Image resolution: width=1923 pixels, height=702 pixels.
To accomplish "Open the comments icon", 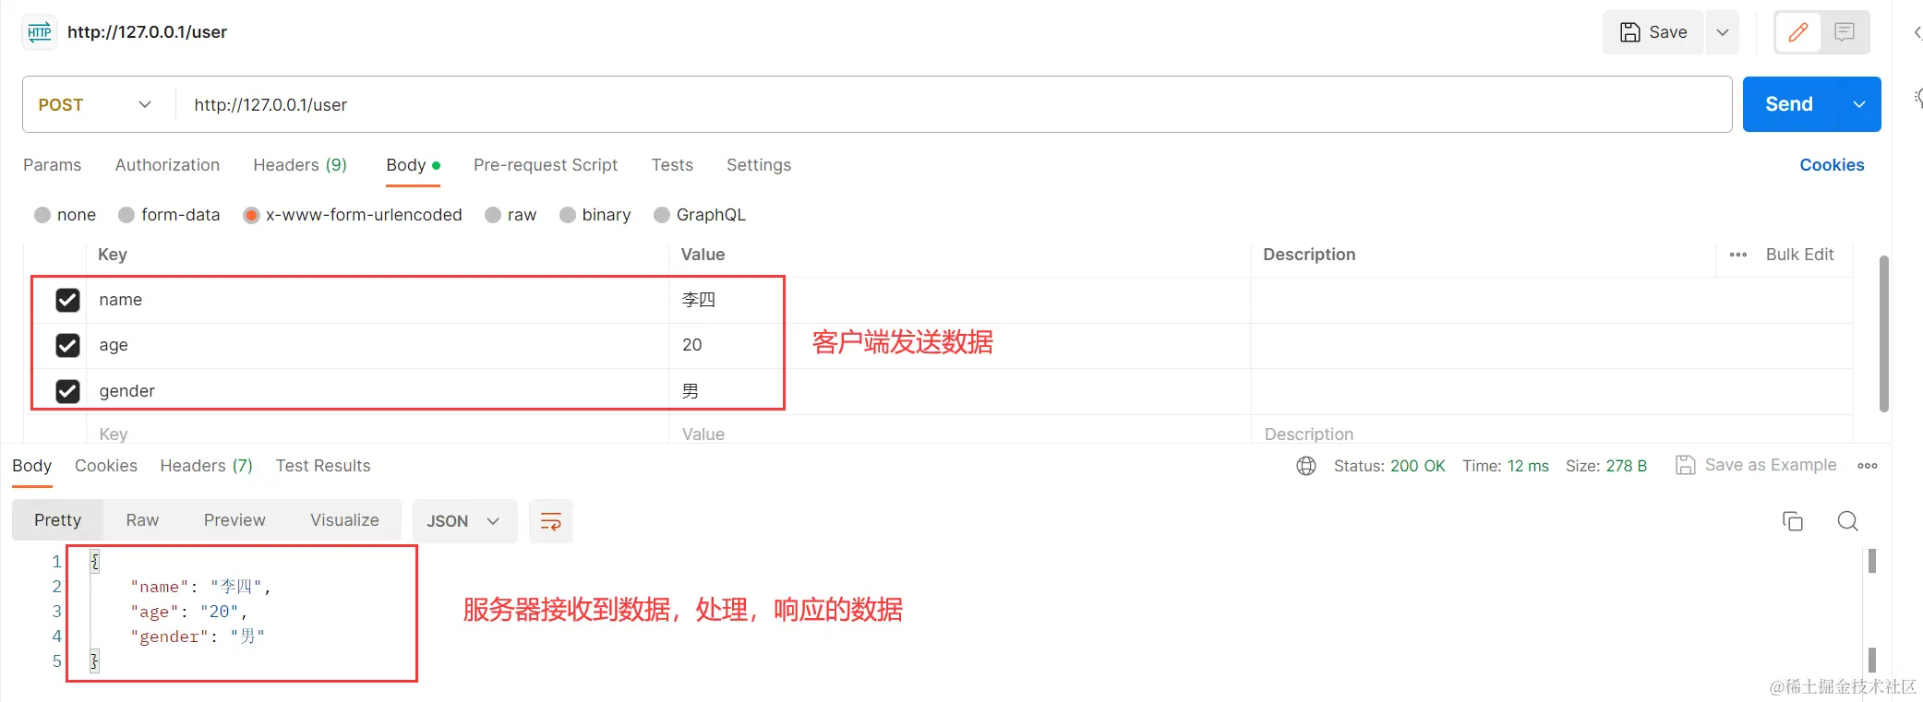I will [1845, 32].
